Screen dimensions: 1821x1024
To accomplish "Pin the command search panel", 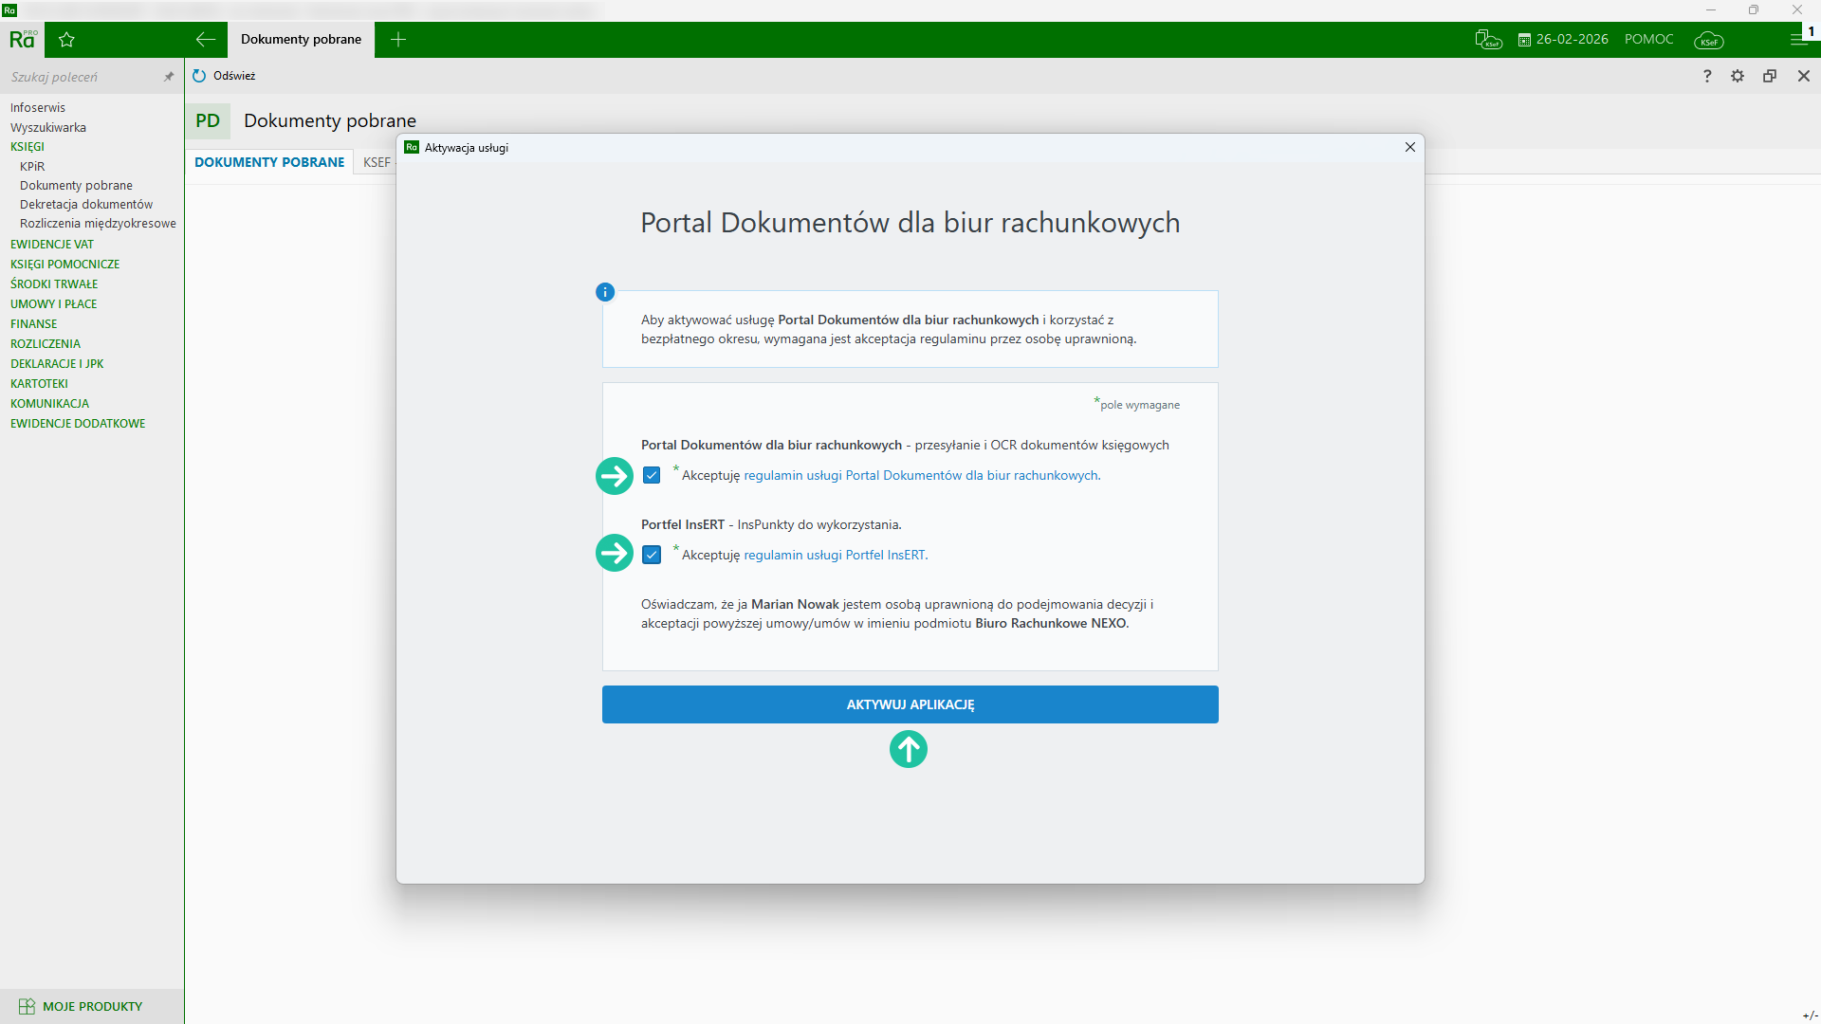I will coord(169,77).
